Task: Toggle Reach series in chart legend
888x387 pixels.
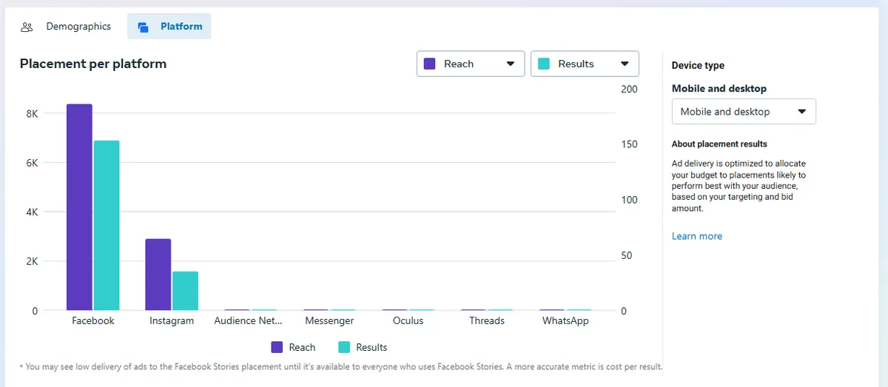Action: click(293, 347)
